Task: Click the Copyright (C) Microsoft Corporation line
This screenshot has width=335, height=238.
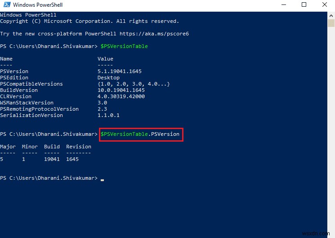Action: coord(89,21)
